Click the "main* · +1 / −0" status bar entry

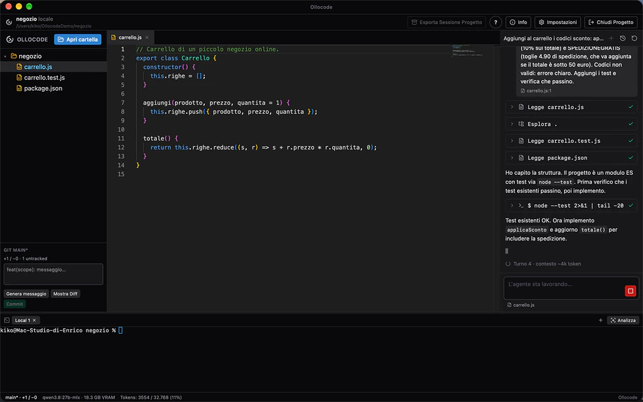point(21,397)
